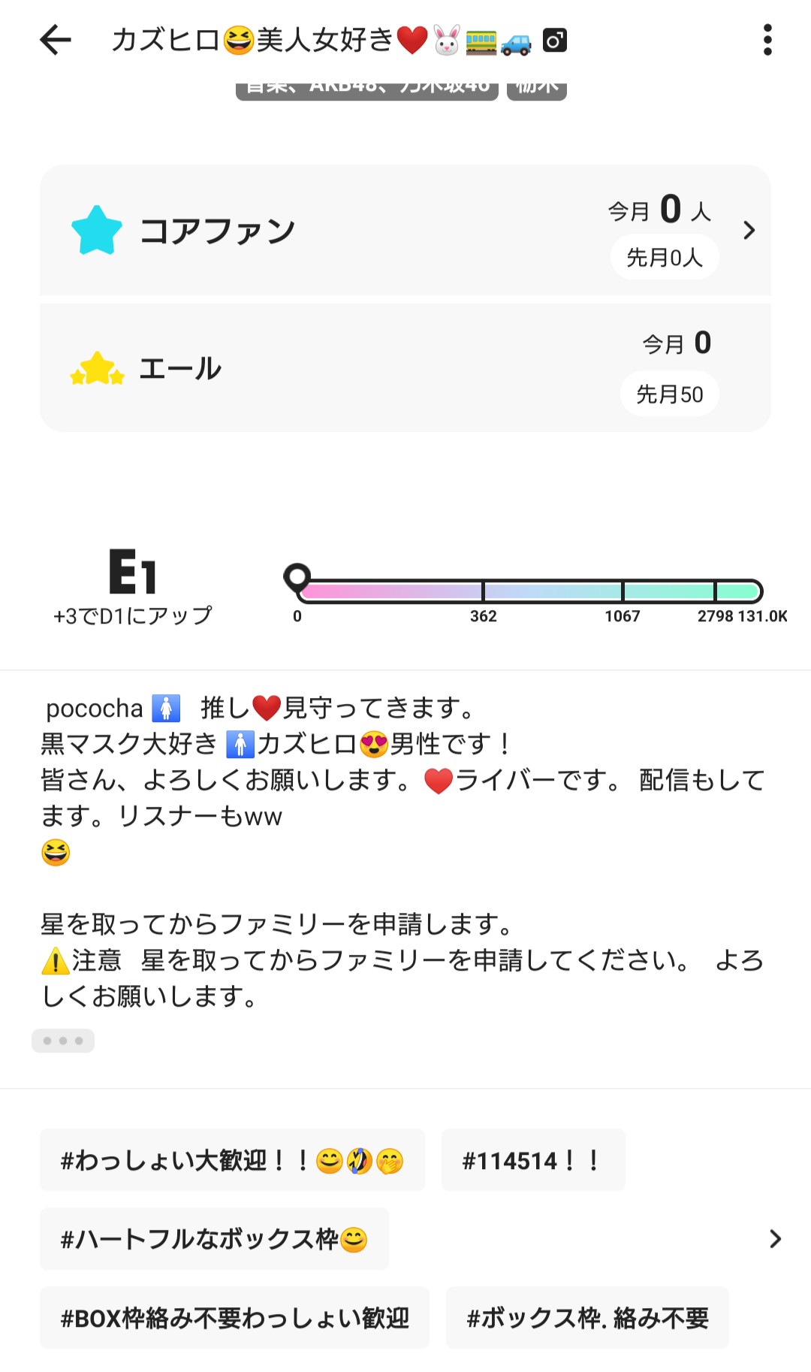Open Core Fan details chevron
Image resolution: width=811 pixels, height=1372 pixels.
click(748, 230)
